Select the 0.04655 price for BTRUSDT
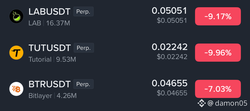250x111 pixels. [x=169, y=83]
